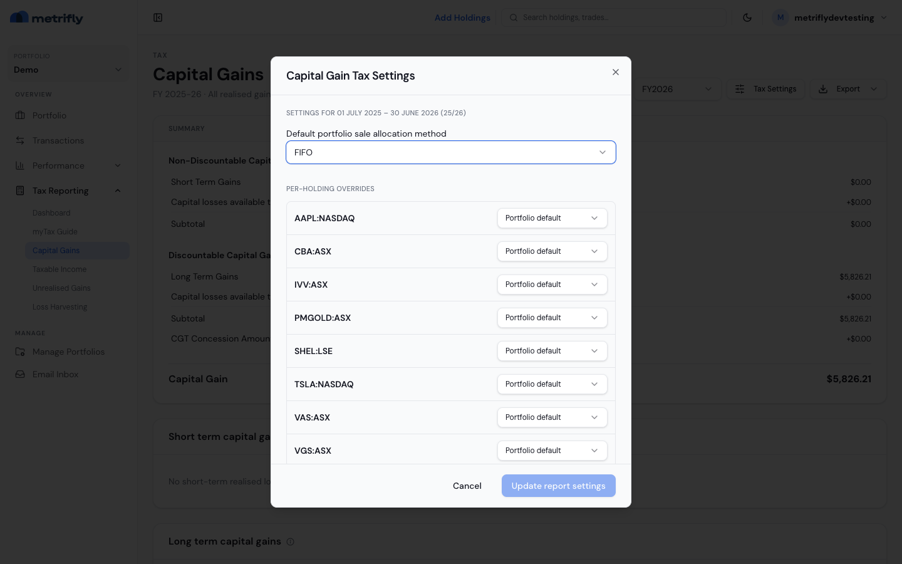902x564 pixels.
Task: Open the metriflydevtesting account menu
Action: pyautogui.click(x=831, y=18)
